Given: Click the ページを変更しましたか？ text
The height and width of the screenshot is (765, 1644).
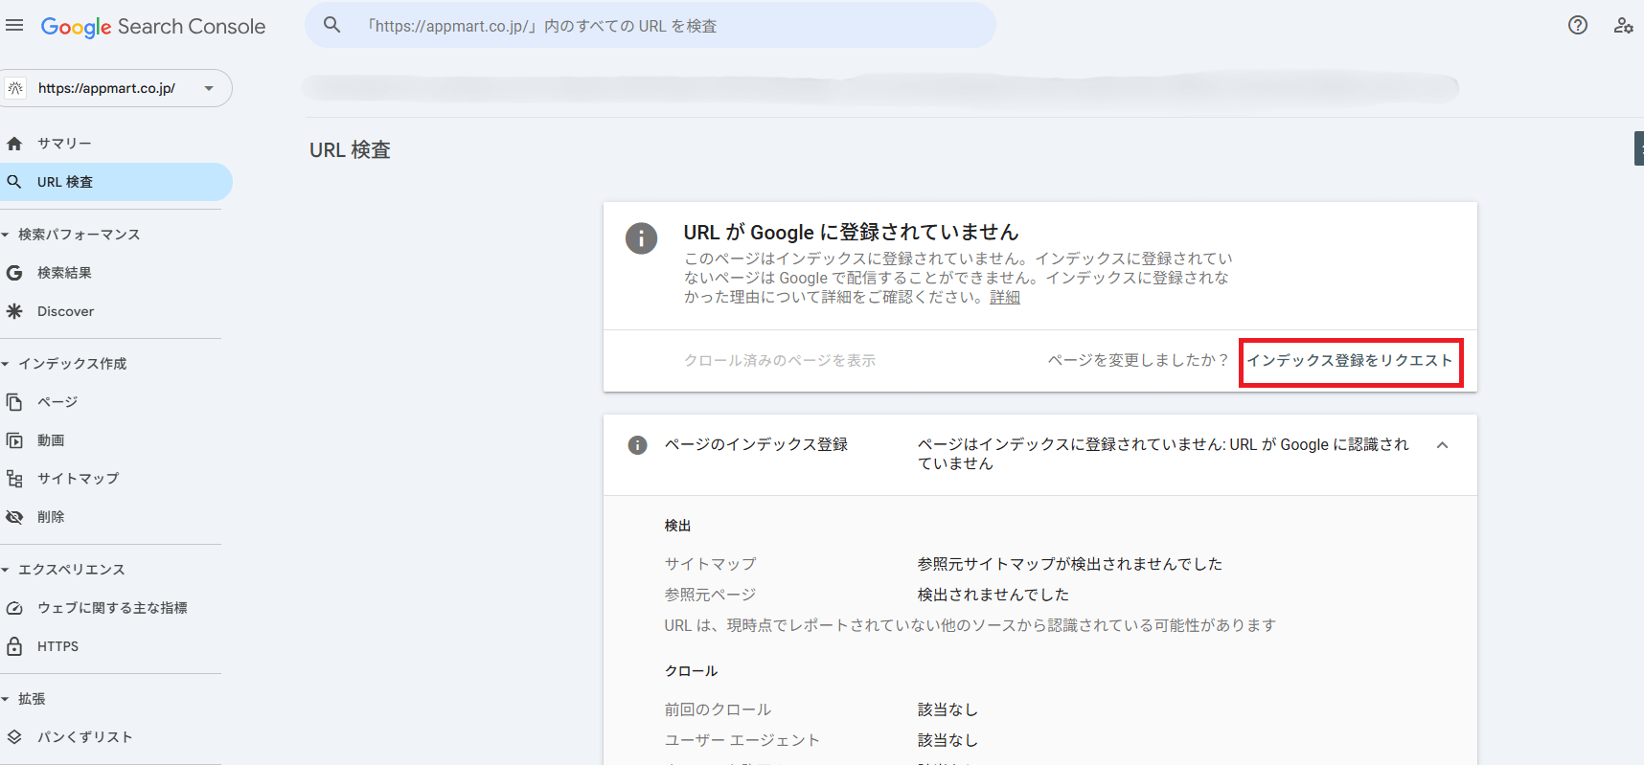Looking at the screenshot, I should [x=1138, y=360].
